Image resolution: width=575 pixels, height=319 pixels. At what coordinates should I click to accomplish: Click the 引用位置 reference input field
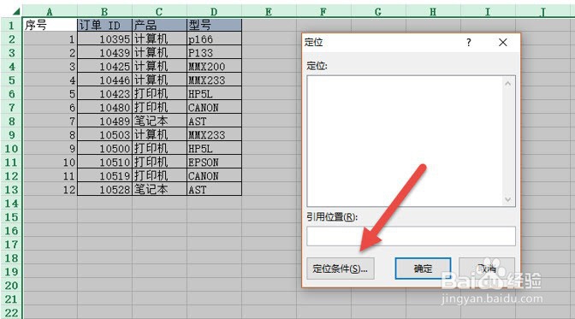pyautogui.click(x=411, y=236)
